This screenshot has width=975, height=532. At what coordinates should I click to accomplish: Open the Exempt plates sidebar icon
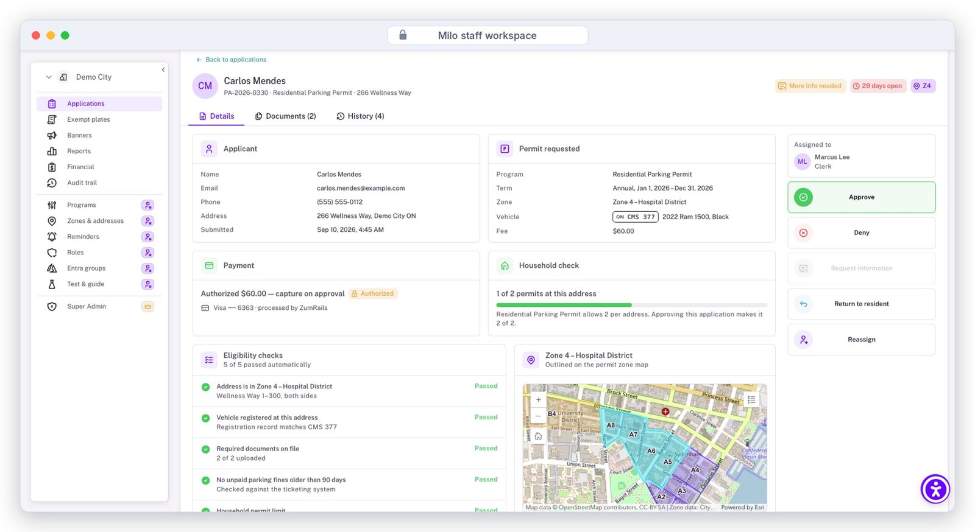pos(52,119)
